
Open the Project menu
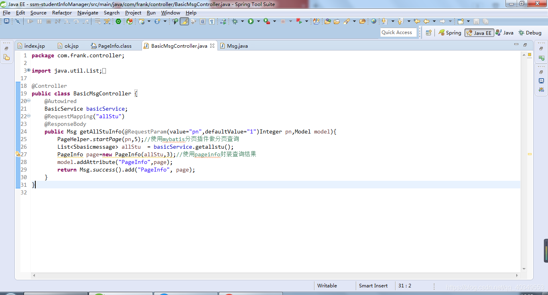133,12
